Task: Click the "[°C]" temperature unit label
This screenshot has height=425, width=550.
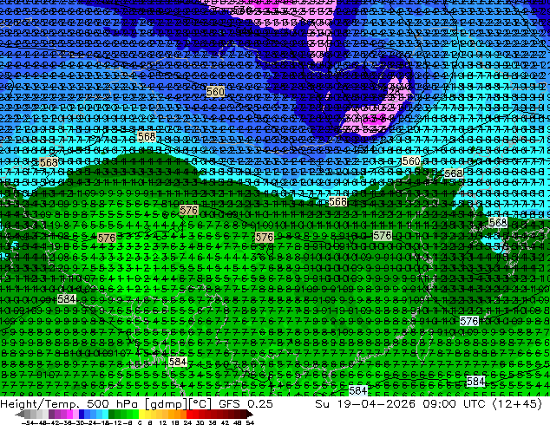Action: (x=200, y=404)
